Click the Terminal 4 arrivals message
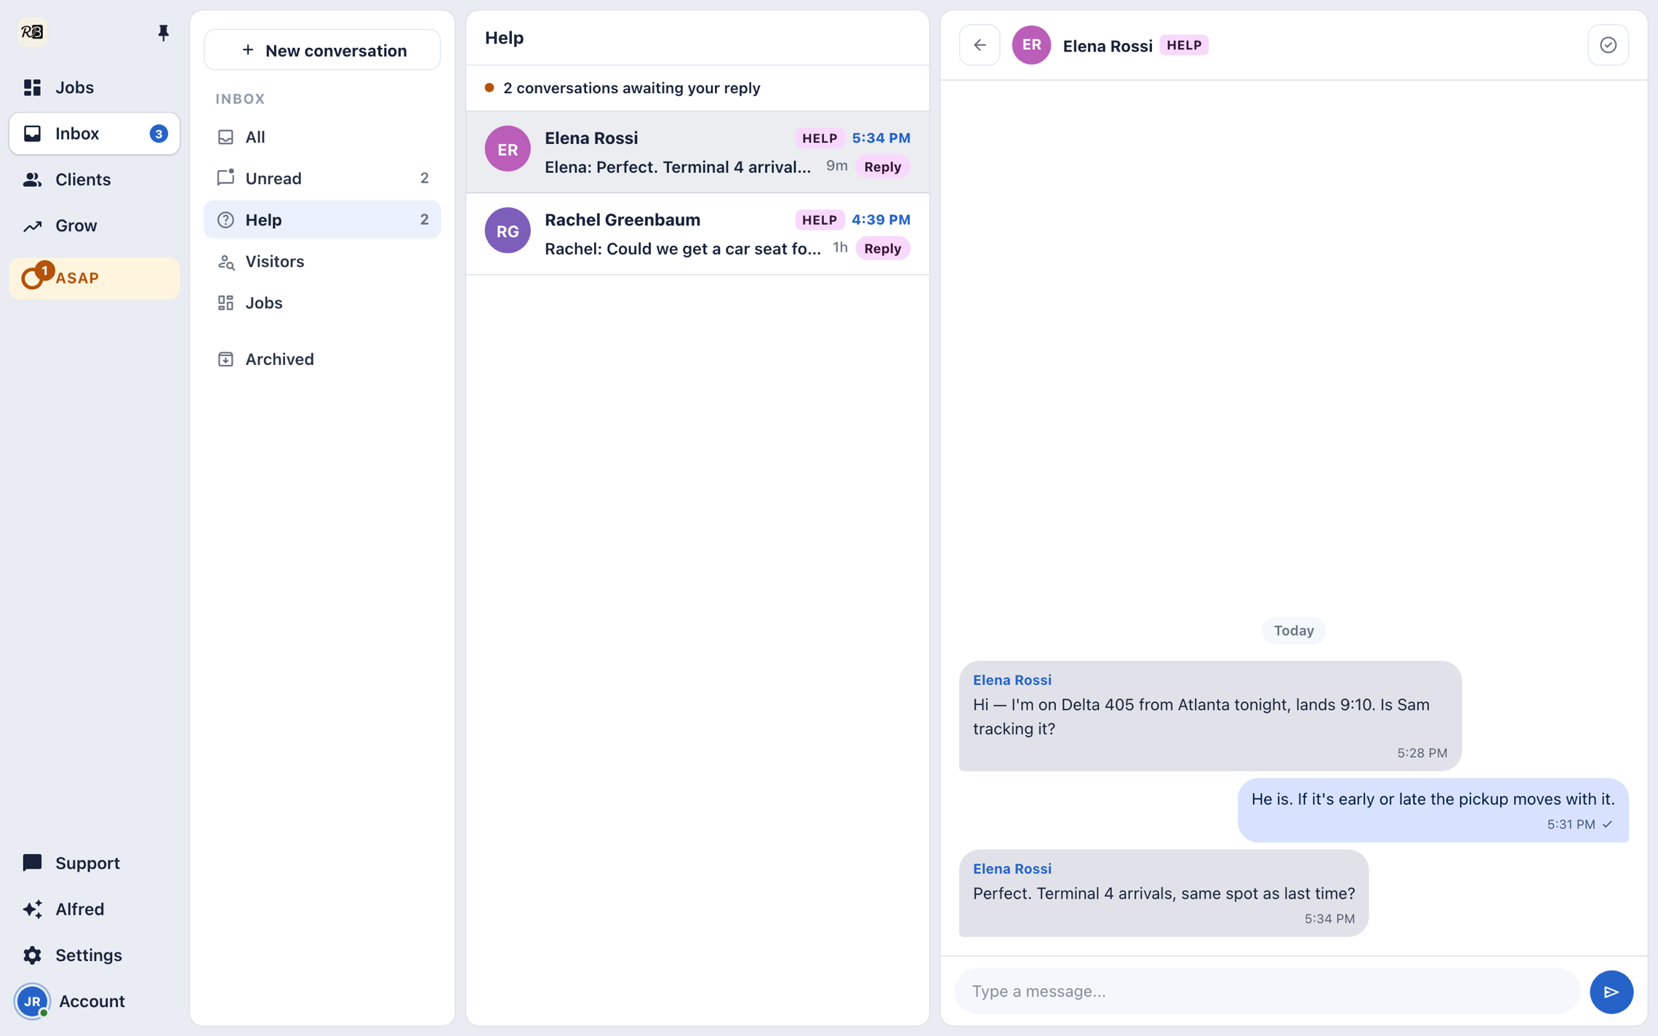This screenshot has width=1658, height=1036. click(1164, 894)
